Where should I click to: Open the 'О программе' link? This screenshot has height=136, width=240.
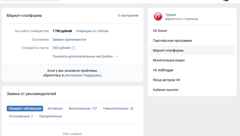pos(128,16)
